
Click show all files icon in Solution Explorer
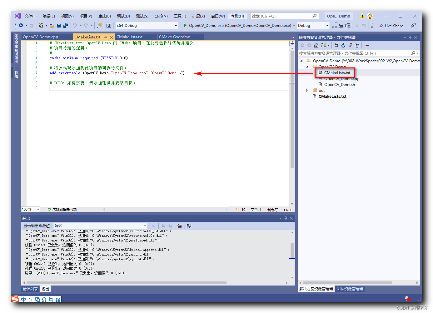click(x=357, y=45)
